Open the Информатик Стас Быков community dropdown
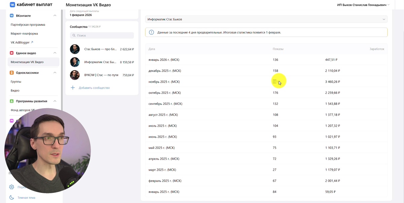 [x=266, y=19]
